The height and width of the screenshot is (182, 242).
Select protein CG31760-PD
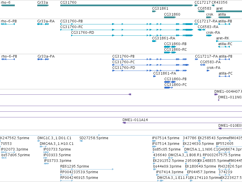(124, 68)
